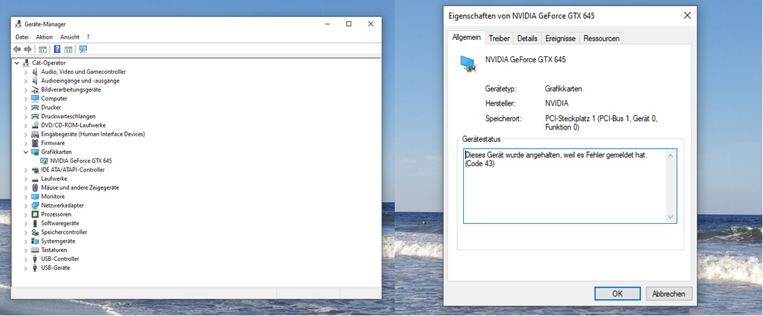Click the Drucker printer icon

tap(35, 107)
